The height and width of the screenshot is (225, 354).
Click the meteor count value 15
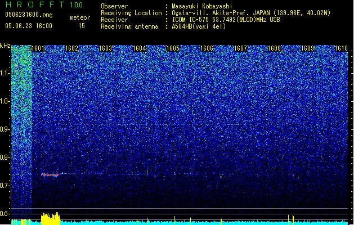[82, 26]
